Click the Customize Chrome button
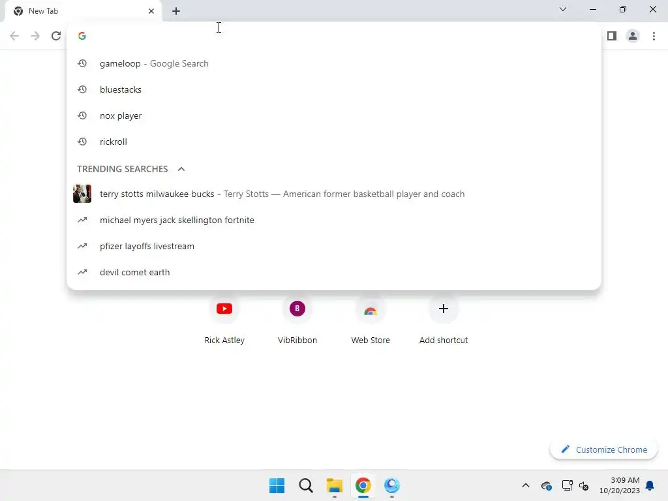 (603, 449)
